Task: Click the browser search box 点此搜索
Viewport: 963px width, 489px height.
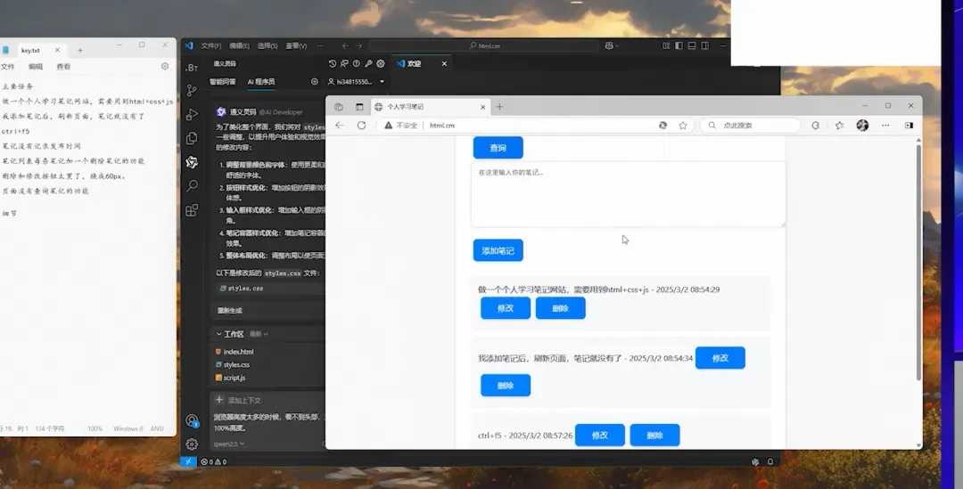Action: [750, 126]
